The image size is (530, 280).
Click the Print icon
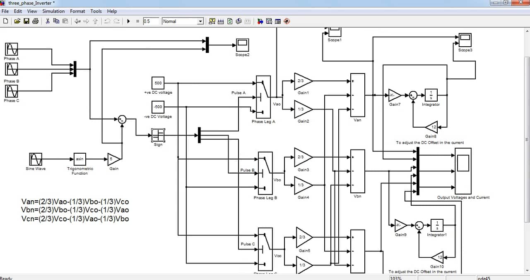(x=35, y=21)
